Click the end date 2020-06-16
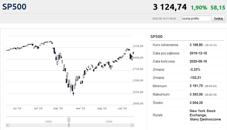 (x=198, y=61)
